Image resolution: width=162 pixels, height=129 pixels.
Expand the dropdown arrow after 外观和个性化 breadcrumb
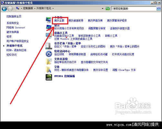click(53, 8)
